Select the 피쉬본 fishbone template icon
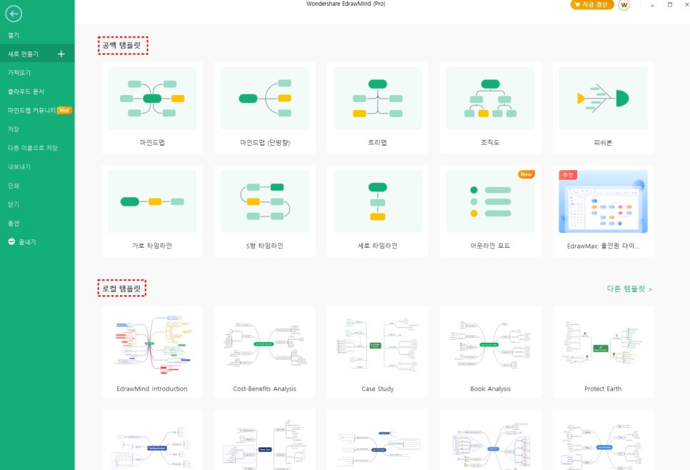The height and width of the screenshot is (470, 690). (x=603, y=98)
